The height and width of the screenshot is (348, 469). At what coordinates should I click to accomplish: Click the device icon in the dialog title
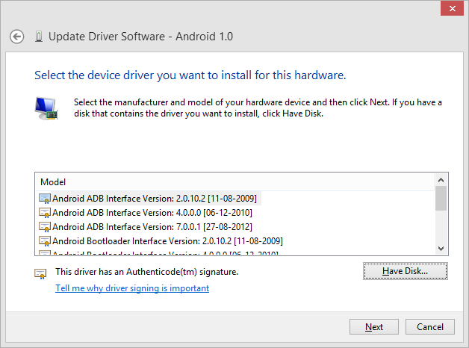pos(38,37)
